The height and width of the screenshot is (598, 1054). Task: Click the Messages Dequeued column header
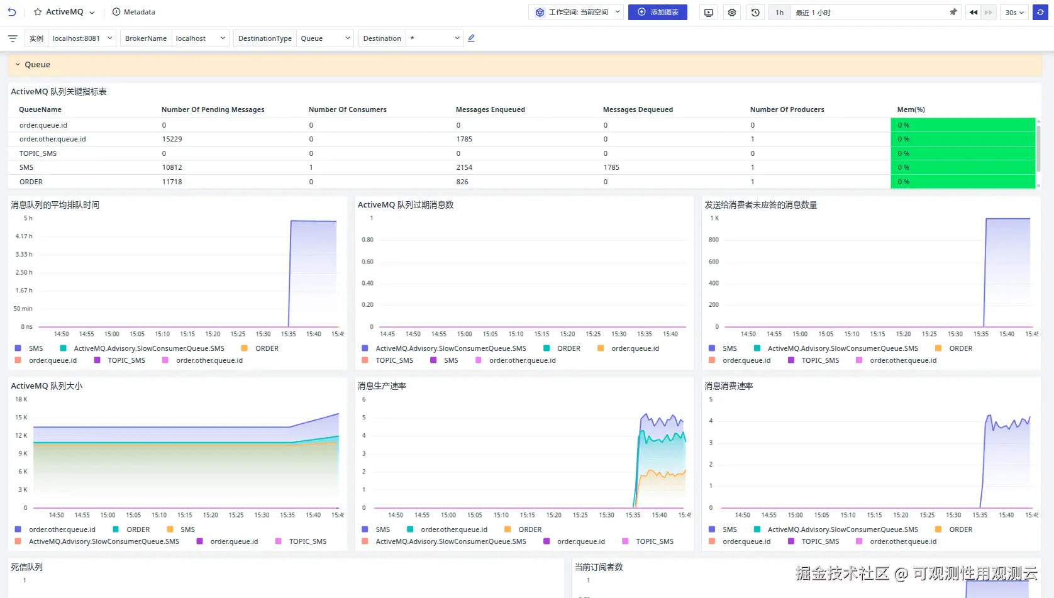pos(638,109)
